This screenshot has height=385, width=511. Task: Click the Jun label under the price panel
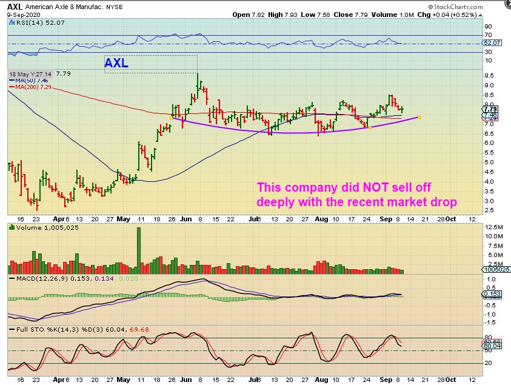(185, 219)
